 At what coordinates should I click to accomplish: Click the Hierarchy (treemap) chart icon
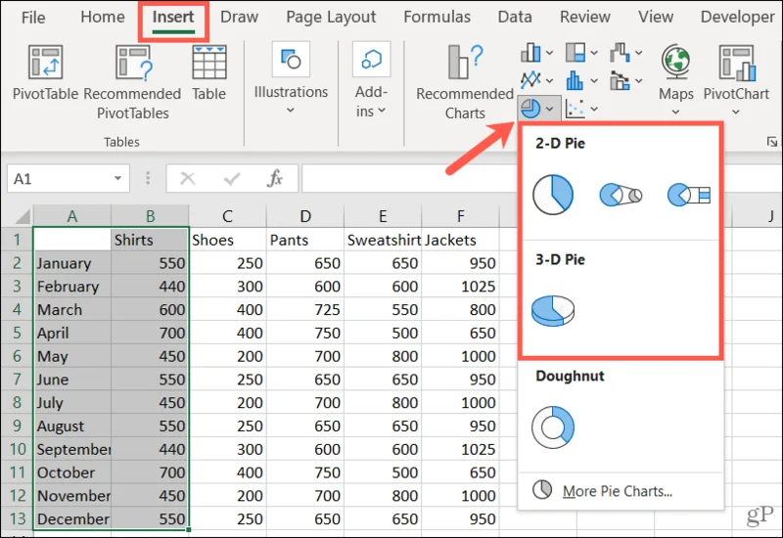pos(576,52)
